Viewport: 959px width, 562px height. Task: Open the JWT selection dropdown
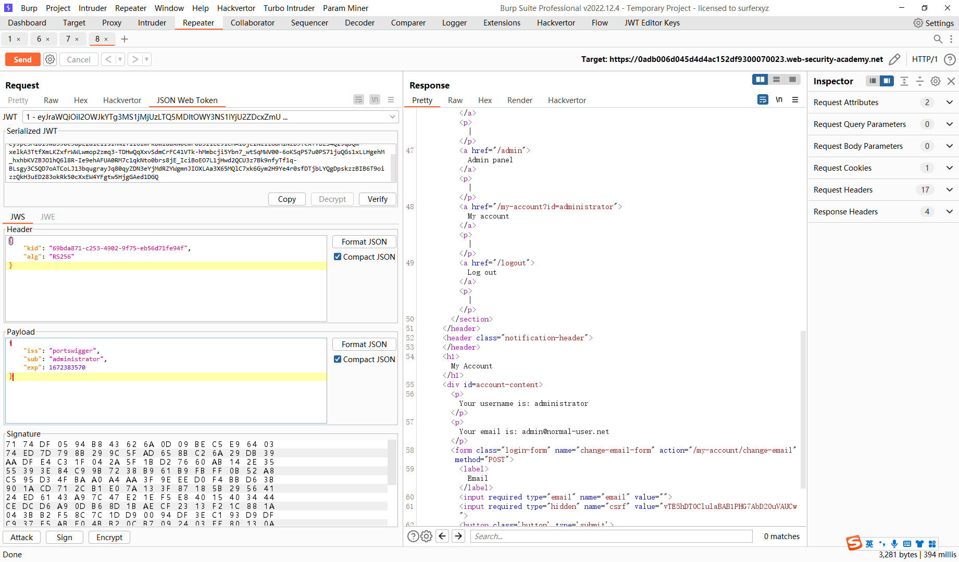[210, 117]
